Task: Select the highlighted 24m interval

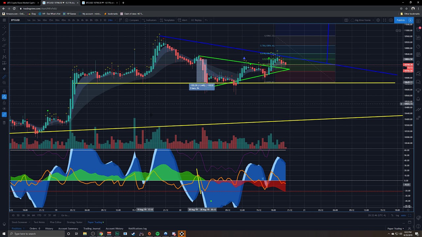Action: tap(110, 20)
